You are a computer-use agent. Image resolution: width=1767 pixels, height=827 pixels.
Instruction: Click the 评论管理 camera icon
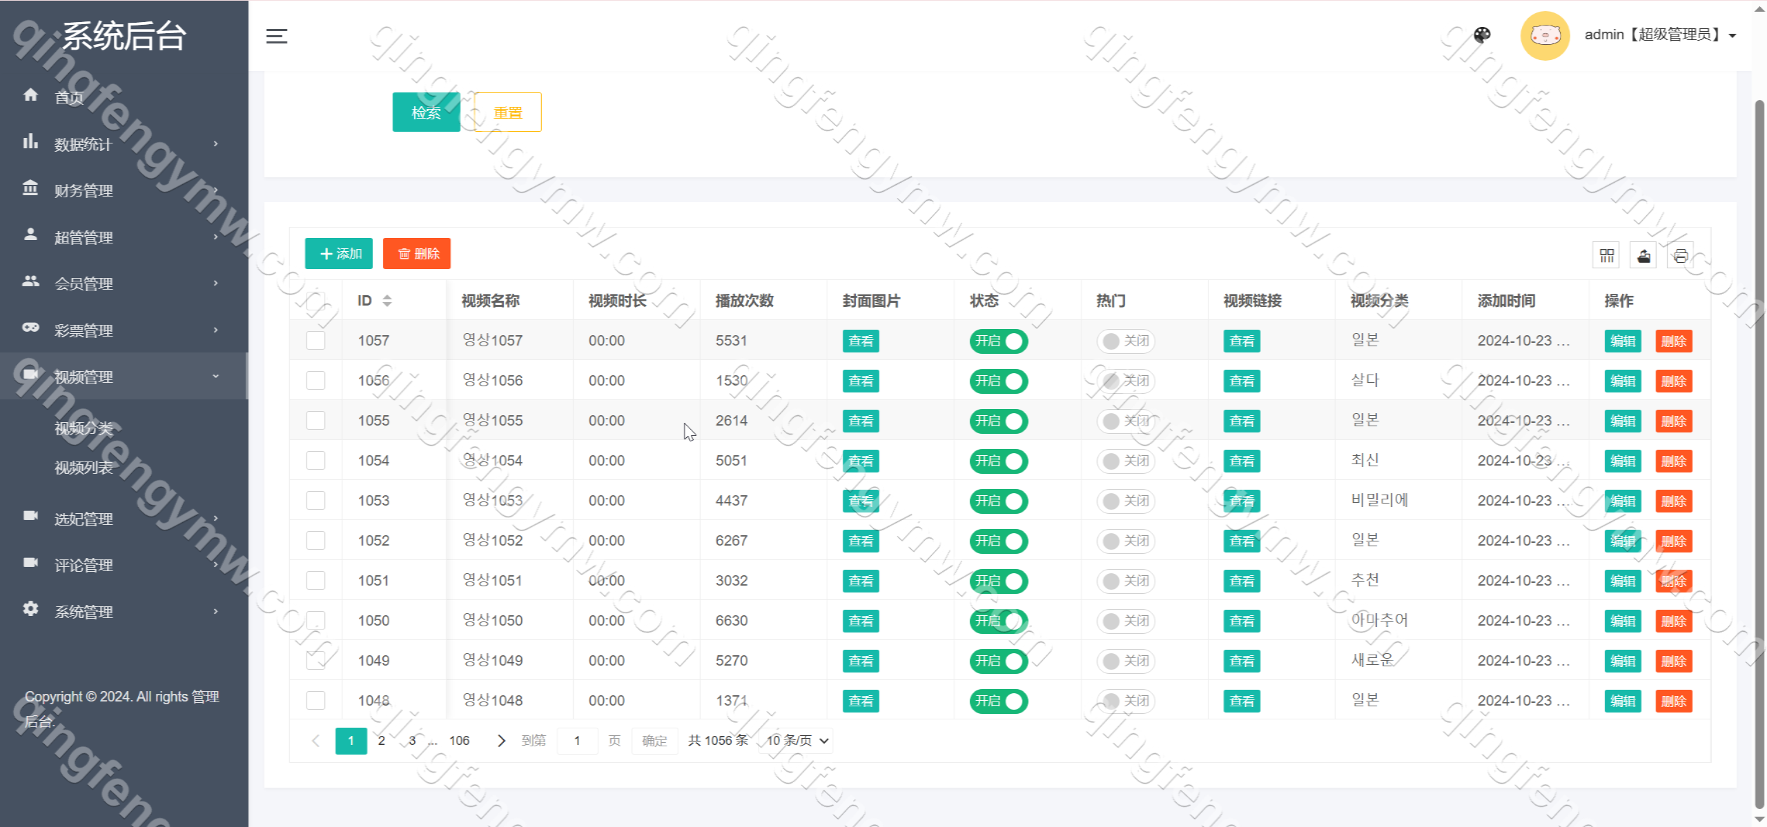coord(30,562)
